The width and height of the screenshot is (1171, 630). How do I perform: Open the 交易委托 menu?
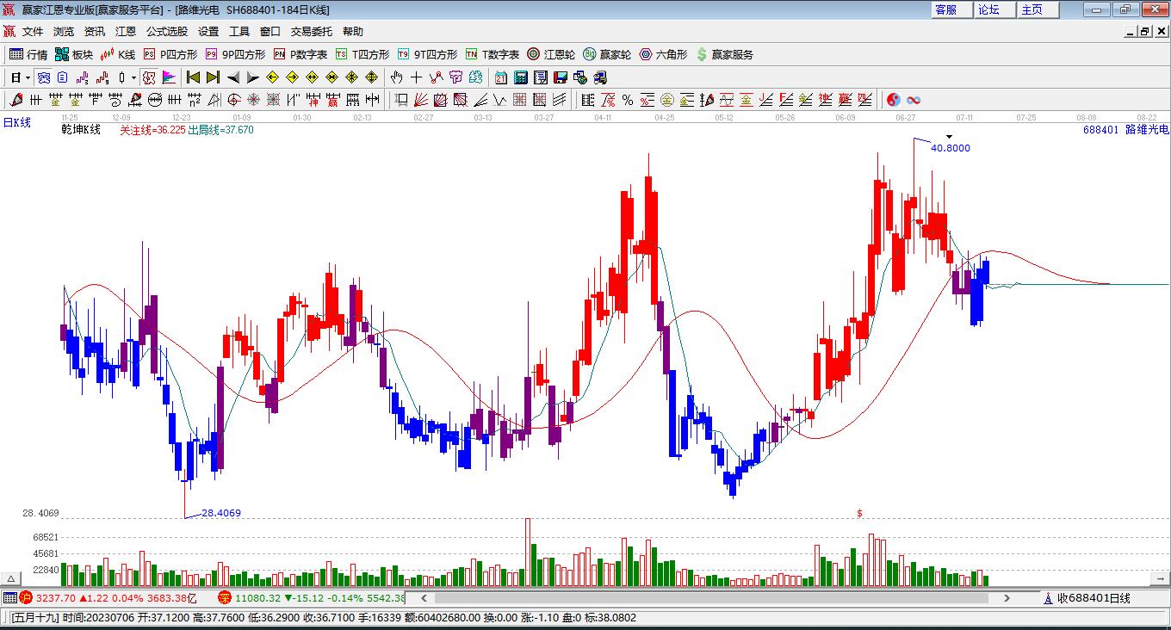coord(312,31)
